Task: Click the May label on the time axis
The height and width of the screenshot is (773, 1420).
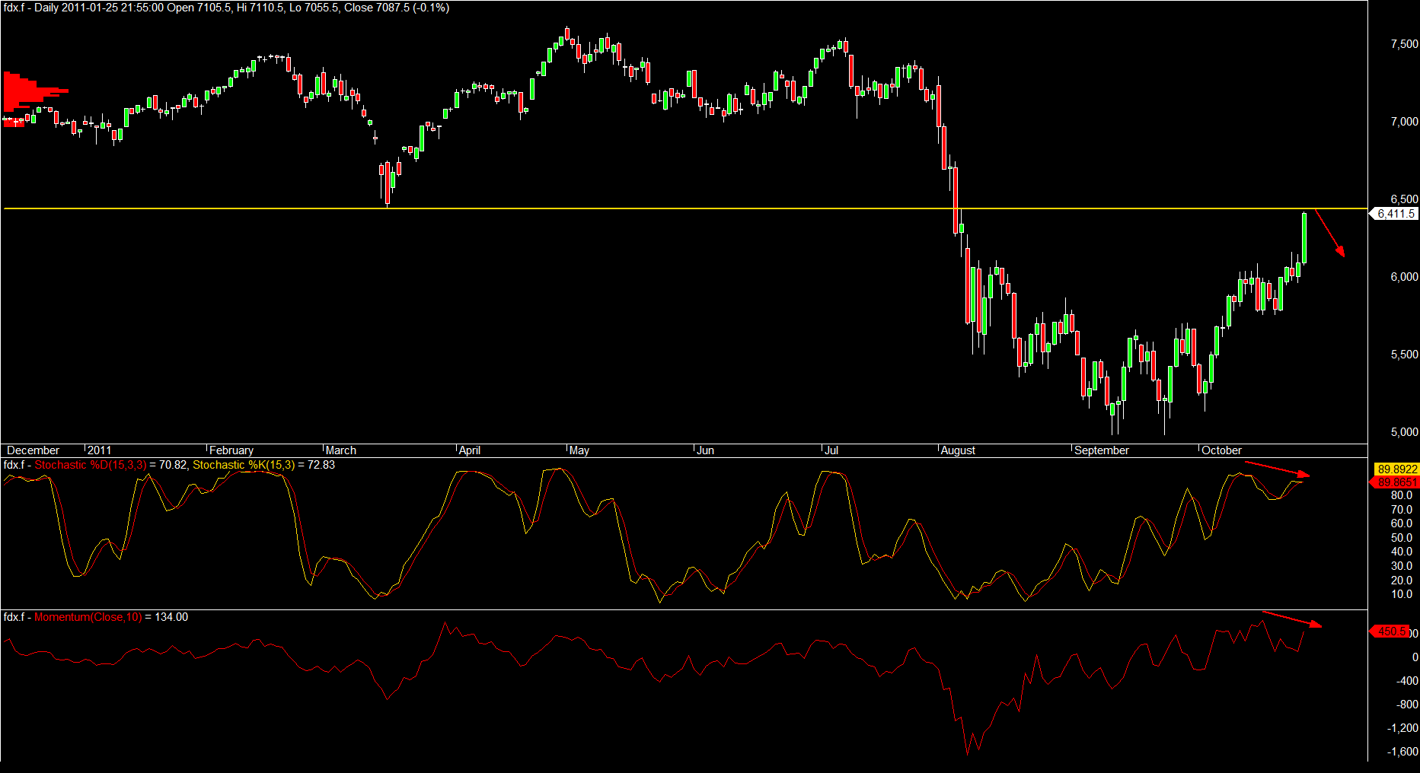Action: click(x=579, y=450)
